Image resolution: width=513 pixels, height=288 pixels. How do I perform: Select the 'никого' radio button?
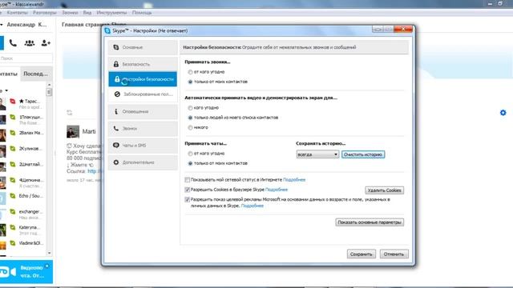190,128
